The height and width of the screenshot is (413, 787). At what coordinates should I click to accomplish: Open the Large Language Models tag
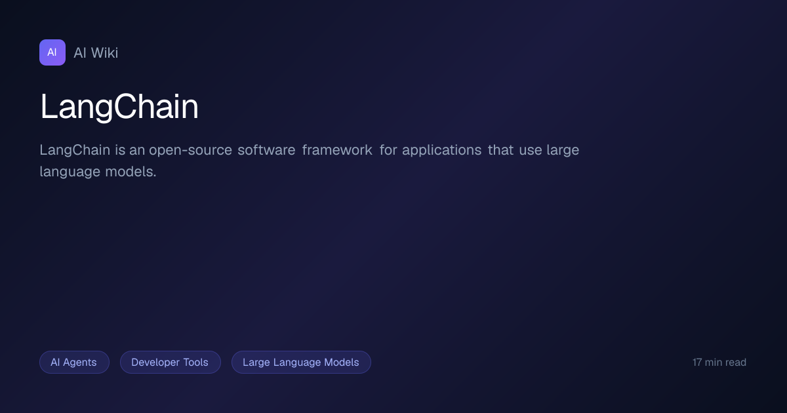click(x=301, y=363)
